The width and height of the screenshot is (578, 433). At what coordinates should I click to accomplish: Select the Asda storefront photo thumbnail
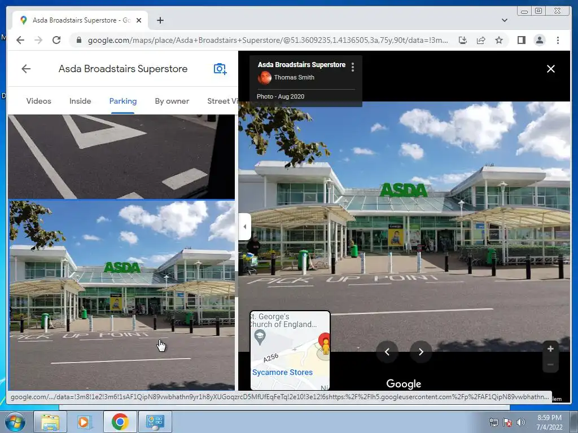click(x=122, y=295)
